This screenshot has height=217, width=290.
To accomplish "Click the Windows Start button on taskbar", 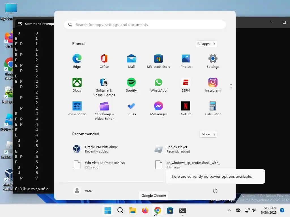I will (108, 210).
